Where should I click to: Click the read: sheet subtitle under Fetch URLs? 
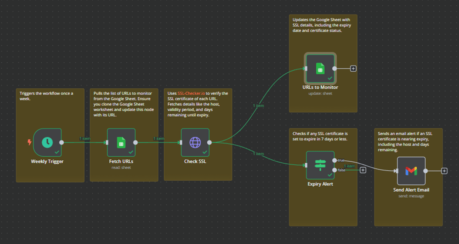click(x=121, y=167)
